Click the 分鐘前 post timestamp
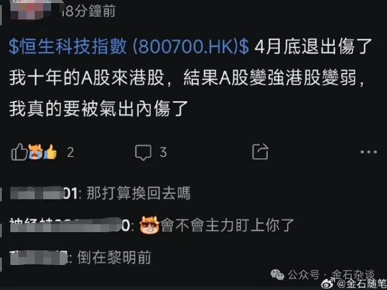 tap(89, 12)
